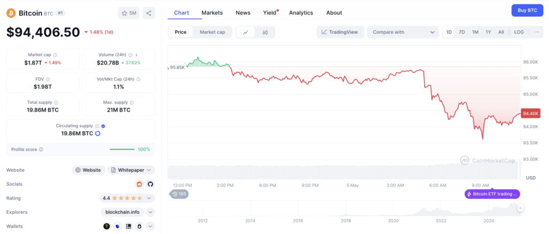Image resolution: width=549 pixels, height=234 pixels.
Task: Click the Max. supply info icon
Action: [132, 102]
